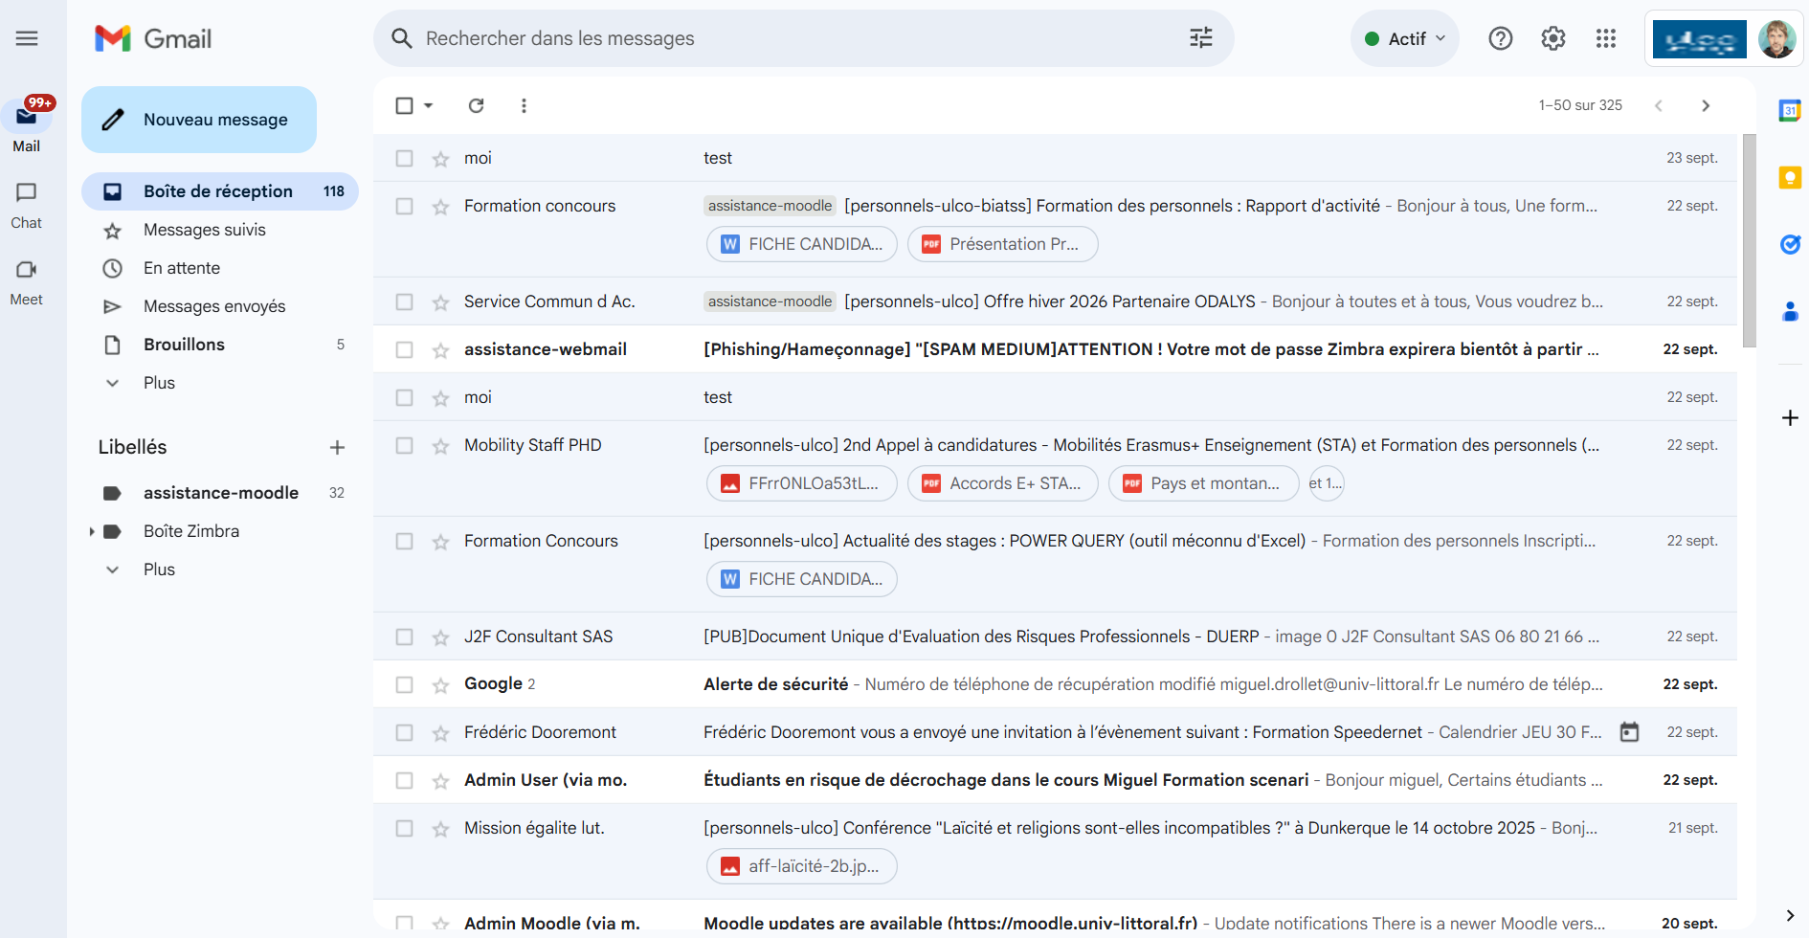This screenshot has width=1809, height=938.
Task: Open the select-all dropdown arrow
Action: [x=429, y=105]
